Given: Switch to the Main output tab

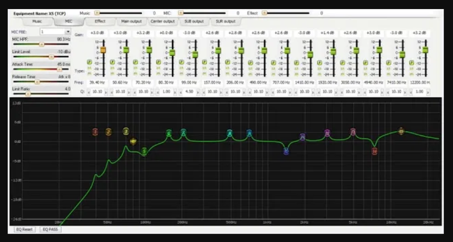Looking at the screenshot, I should pos(131,21).
